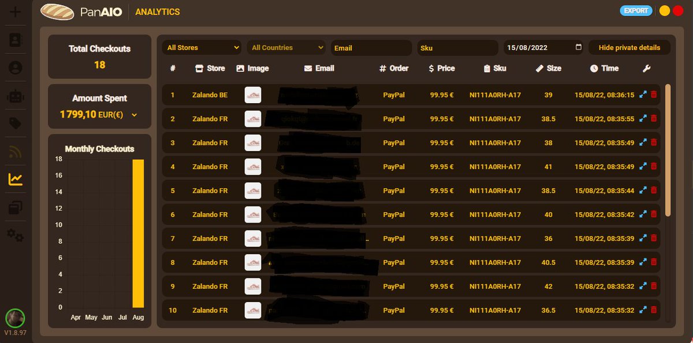Sort by the Time column header

[604, 68]
